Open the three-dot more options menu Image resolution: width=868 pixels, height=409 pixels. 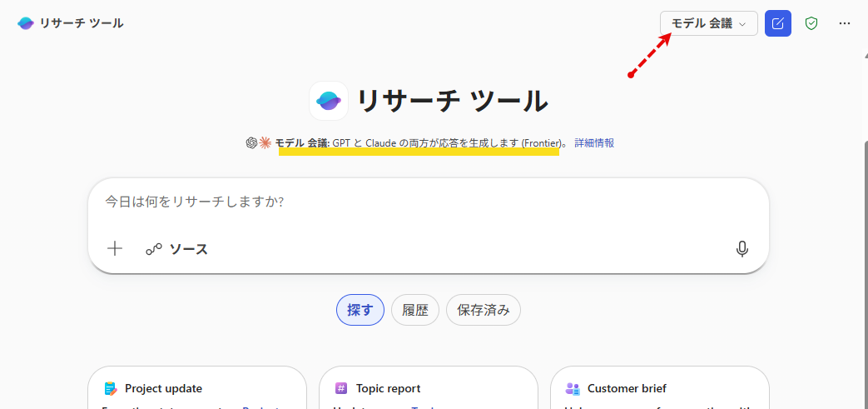pyautogui.click(x=845, y=23)
